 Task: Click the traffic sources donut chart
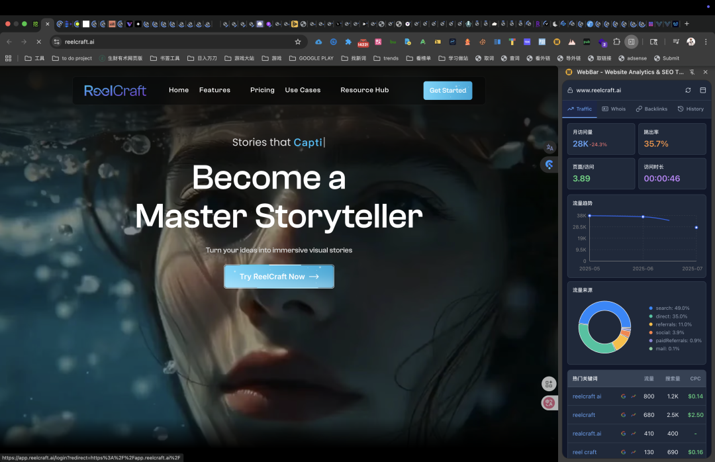[604, 327]
